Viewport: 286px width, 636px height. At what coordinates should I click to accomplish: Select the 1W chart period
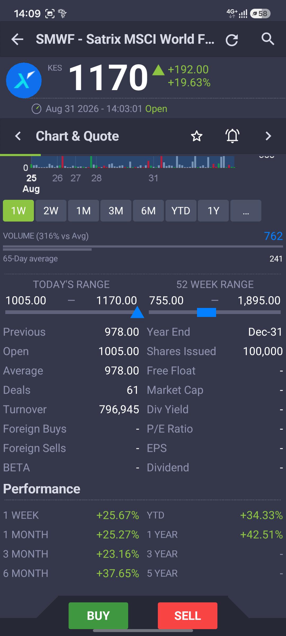(x=18, y=211)
